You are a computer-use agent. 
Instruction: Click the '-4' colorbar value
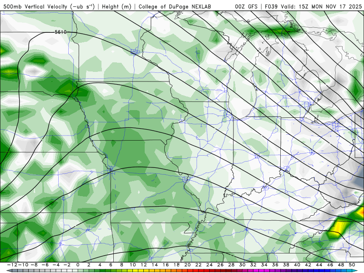(56, 265)
